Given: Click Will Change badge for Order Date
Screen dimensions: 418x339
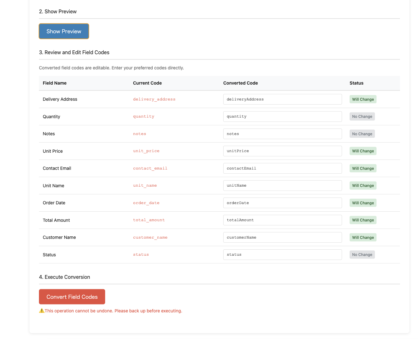Looking at the screenshot, I should pyautogui.click(x=363, y=203).
